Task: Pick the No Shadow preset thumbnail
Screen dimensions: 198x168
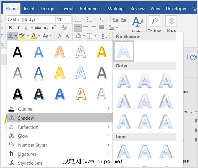Action: pyautogui.click(x=124, y=51)
